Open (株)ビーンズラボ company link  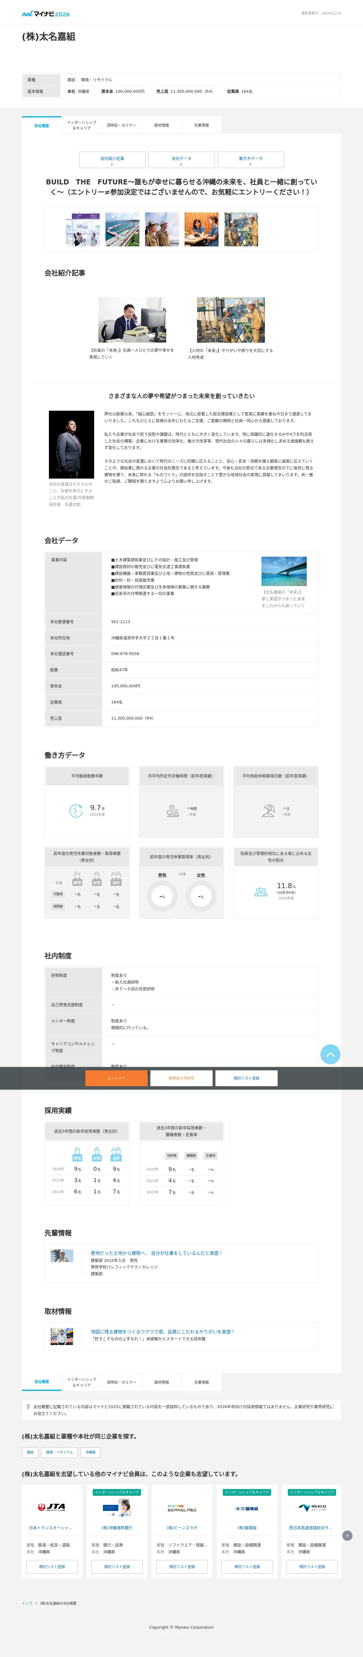(x=182, y=1527)
